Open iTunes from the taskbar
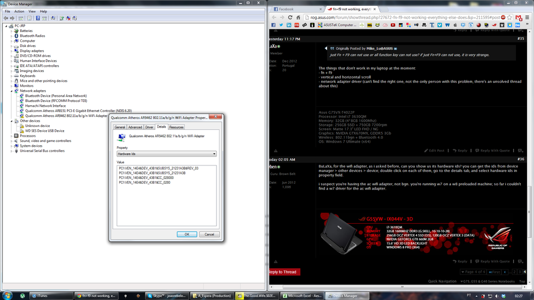The width and height of the screenshot is (534, 300). click(51, 296)
